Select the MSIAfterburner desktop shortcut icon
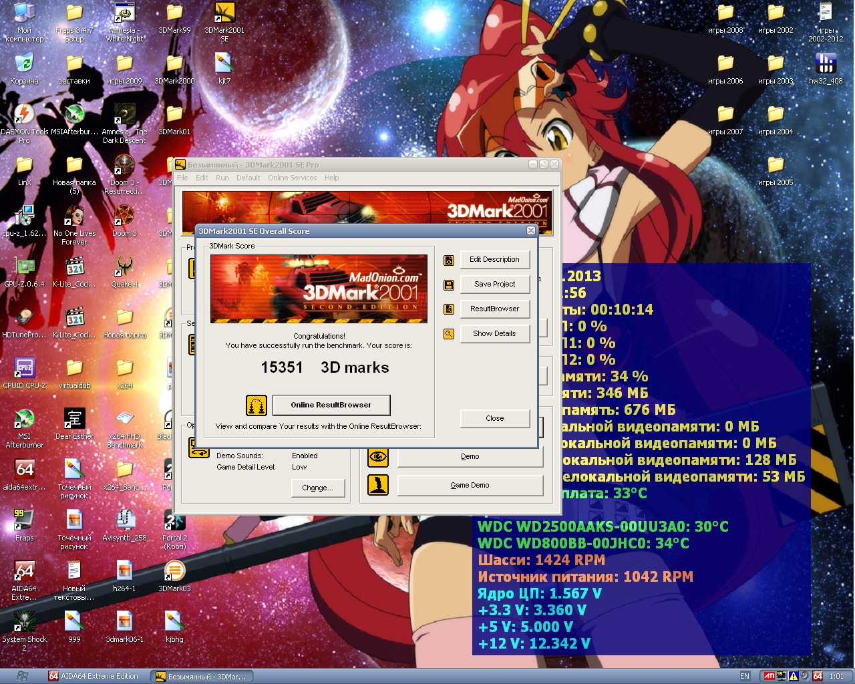 point(74,120)
